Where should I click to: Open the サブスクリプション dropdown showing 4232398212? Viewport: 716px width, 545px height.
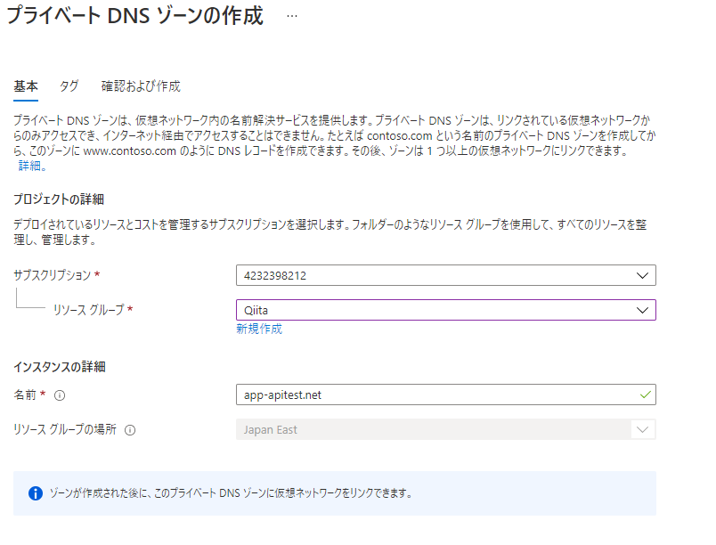click(x=445, y=275)
